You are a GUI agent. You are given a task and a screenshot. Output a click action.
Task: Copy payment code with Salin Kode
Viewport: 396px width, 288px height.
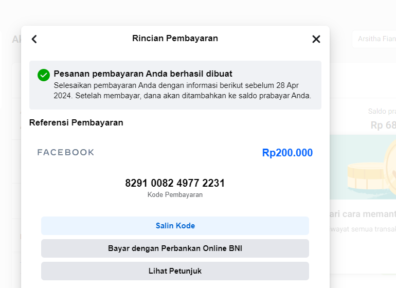click(x=175, y=226)
